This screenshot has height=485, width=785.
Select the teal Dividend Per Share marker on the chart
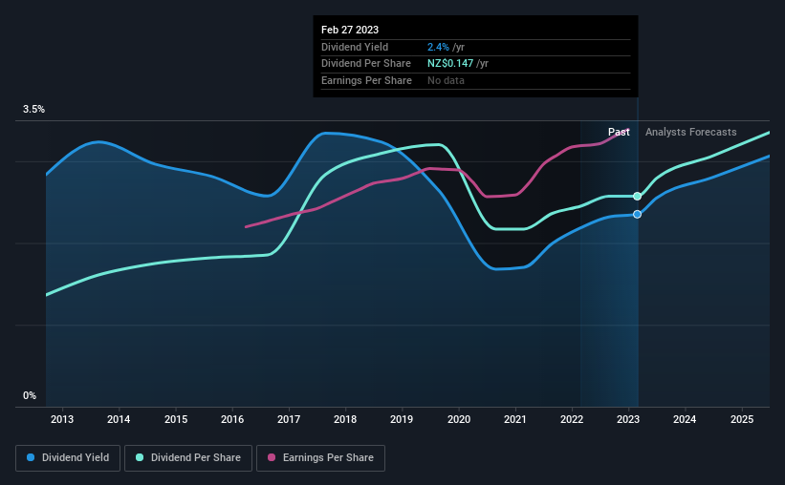coord(638,197)
